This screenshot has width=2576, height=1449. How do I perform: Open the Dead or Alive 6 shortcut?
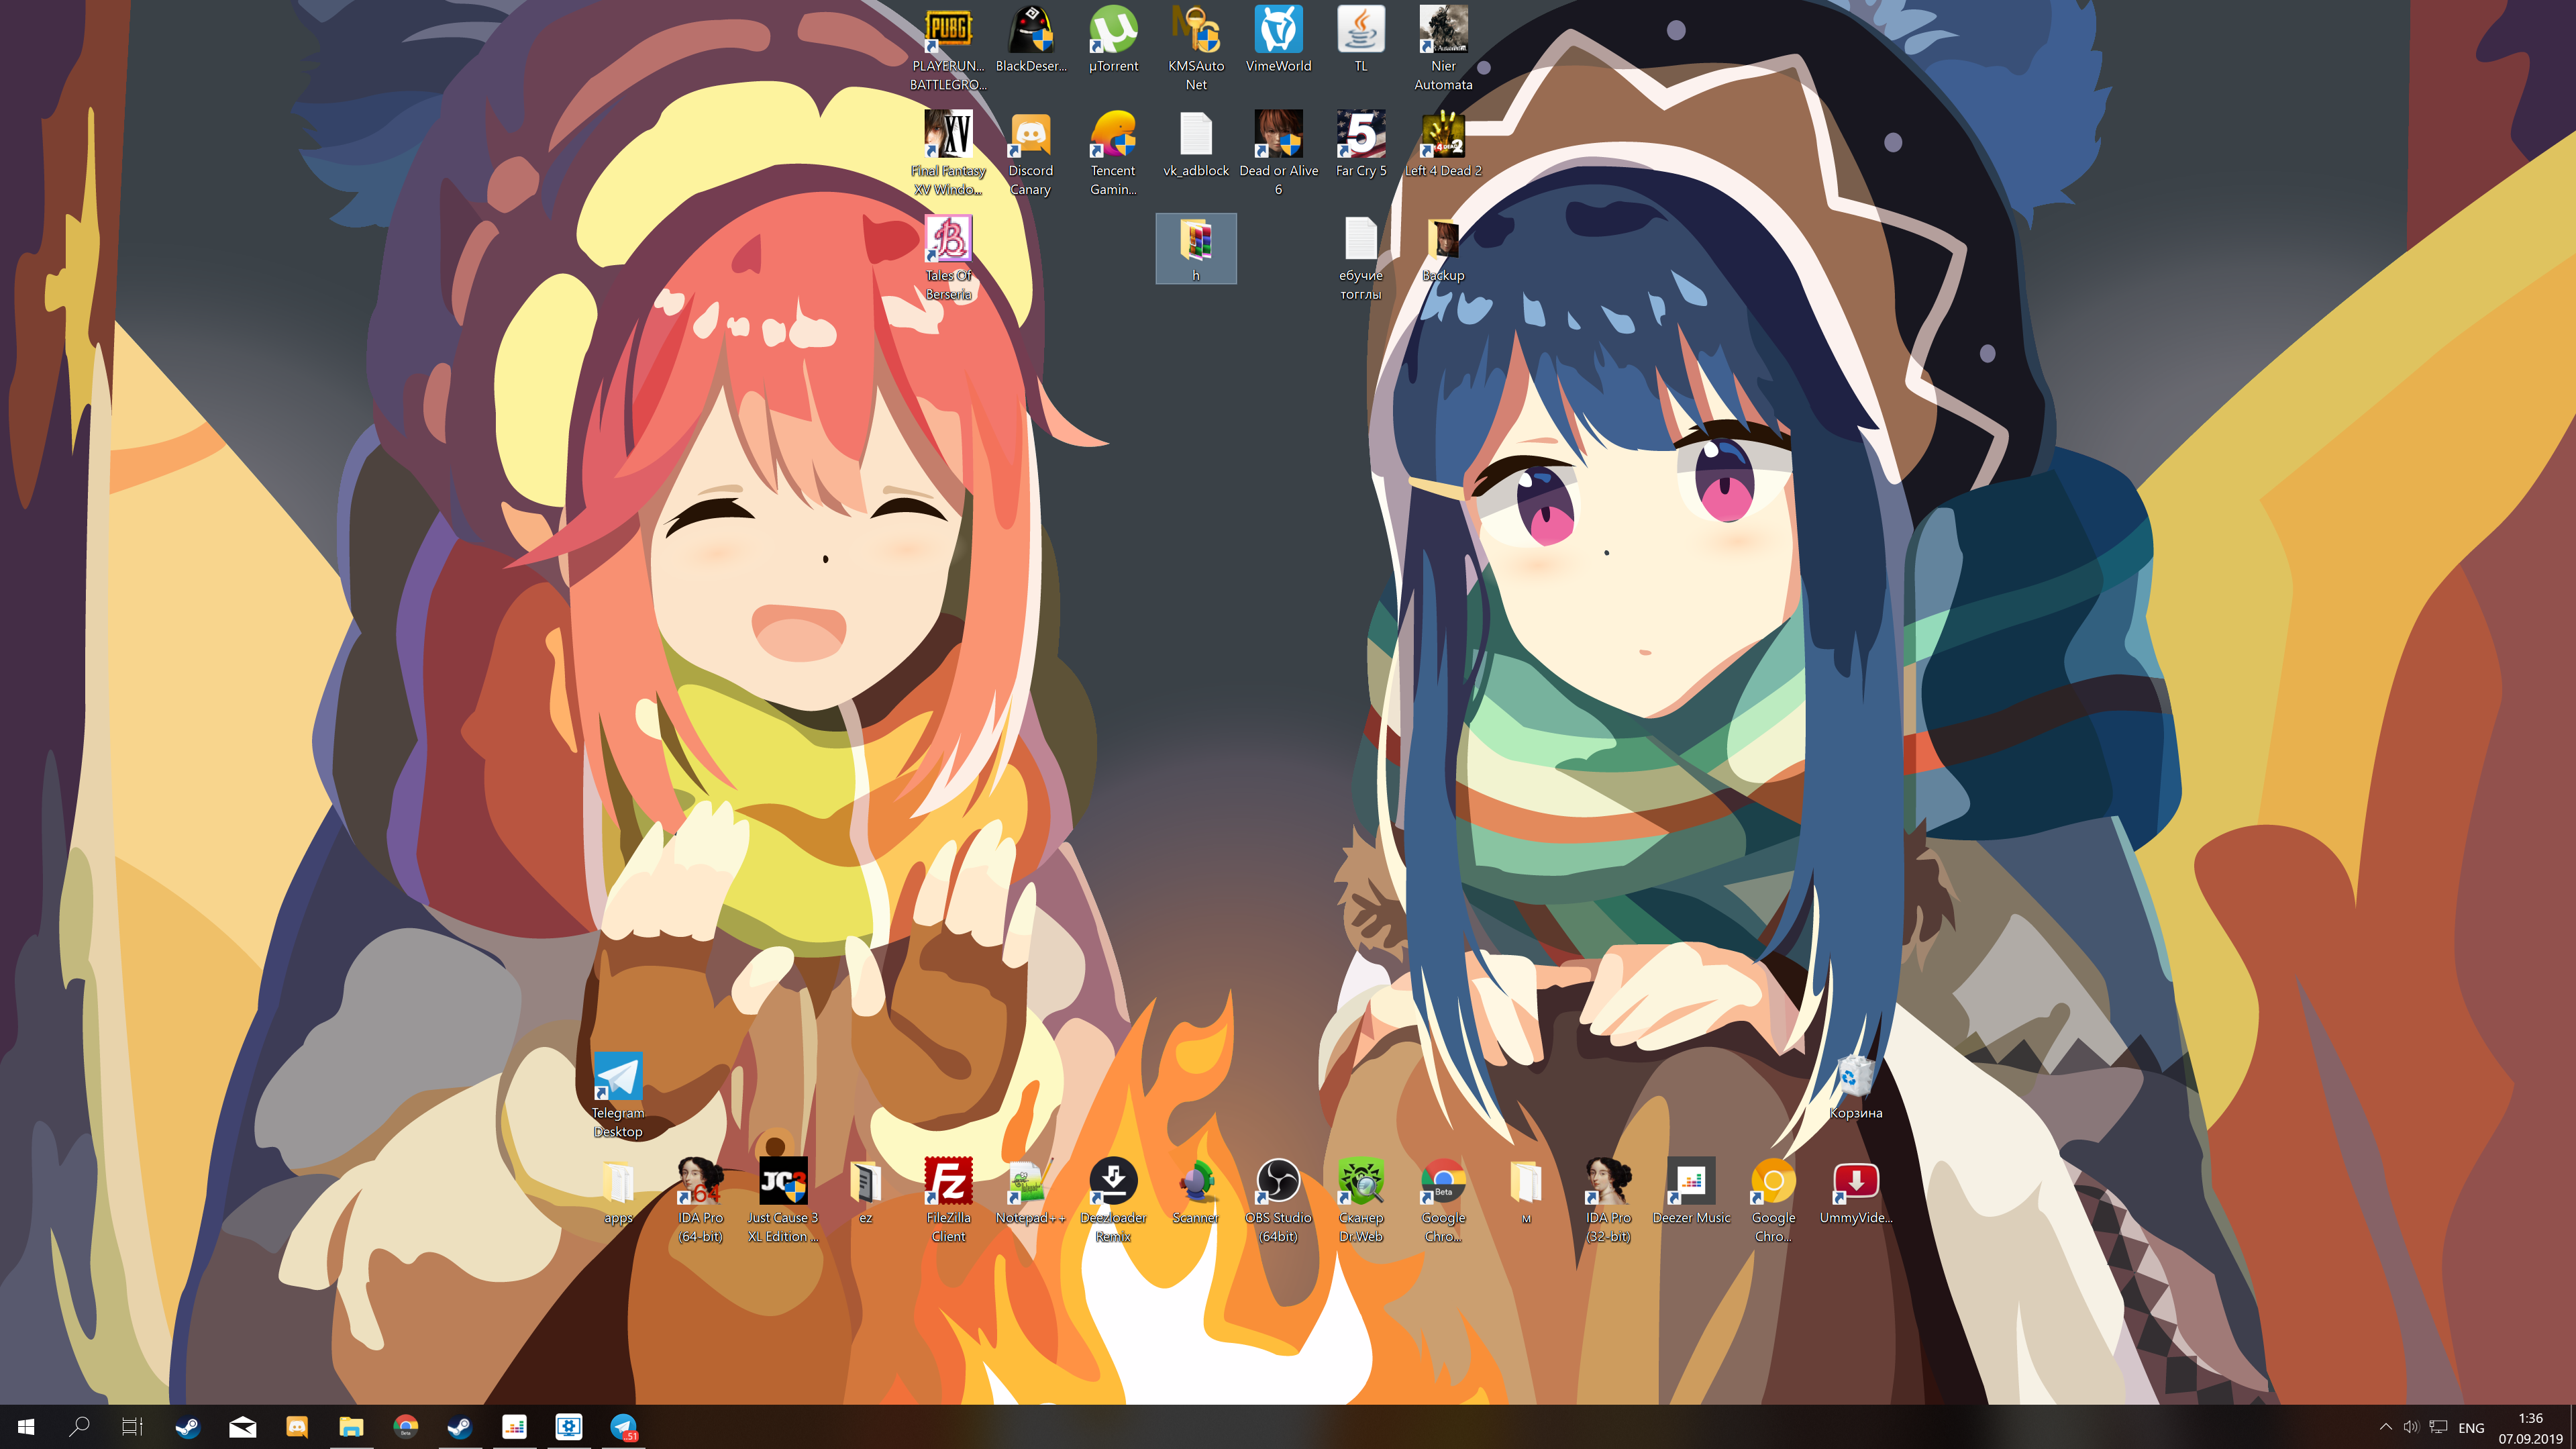(1278, 153)
